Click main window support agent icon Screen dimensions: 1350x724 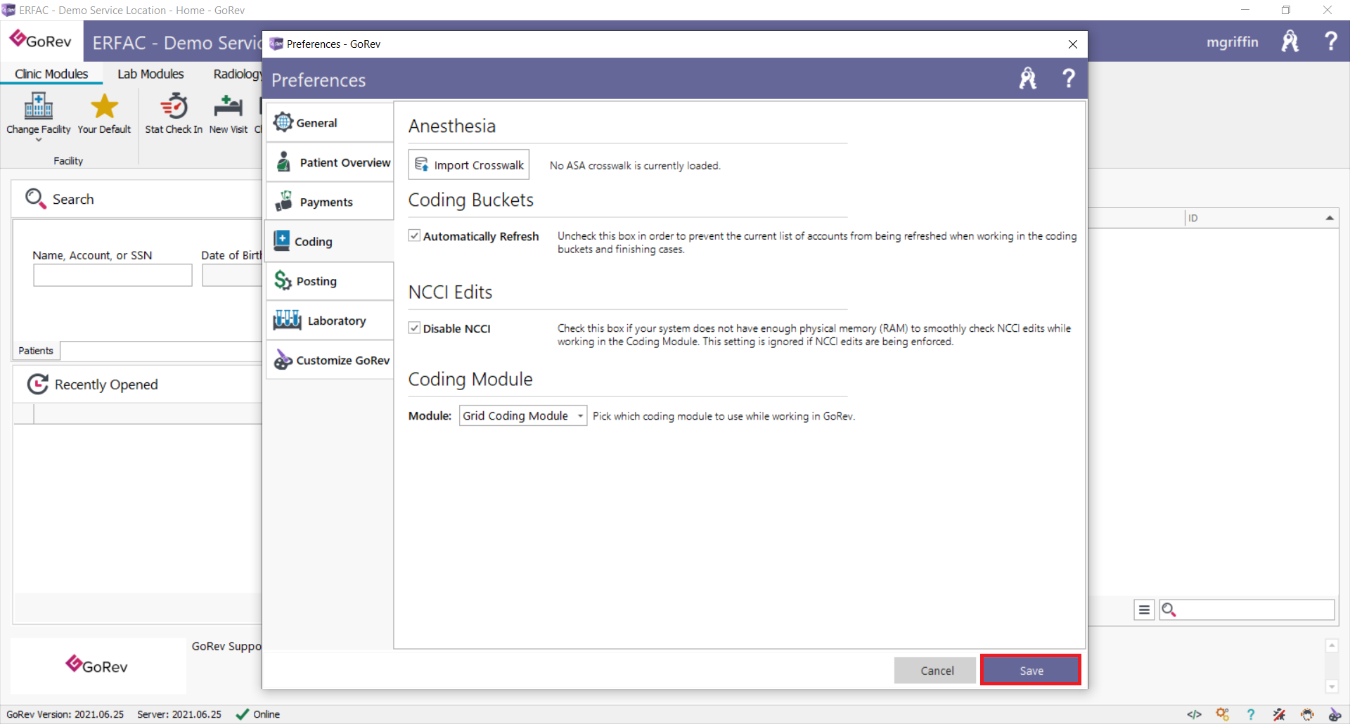1290,41
